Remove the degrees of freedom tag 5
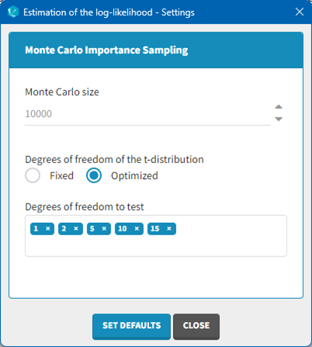Viewport: 312px width, 347px height. pos(104,228)
